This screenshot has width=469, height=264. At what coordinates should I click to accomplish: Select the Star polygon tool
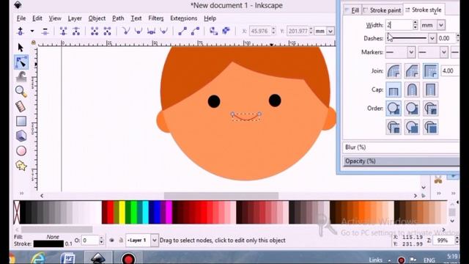[x=21, y=166]
